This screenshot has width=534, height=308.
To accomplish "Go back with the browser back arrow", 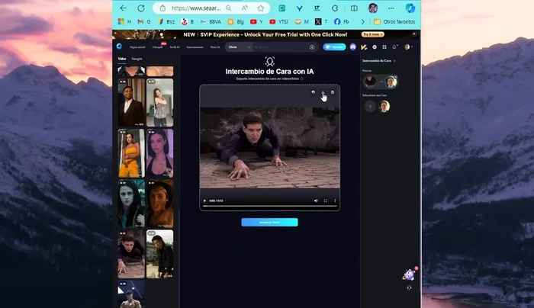I will (x=124, y=8).
